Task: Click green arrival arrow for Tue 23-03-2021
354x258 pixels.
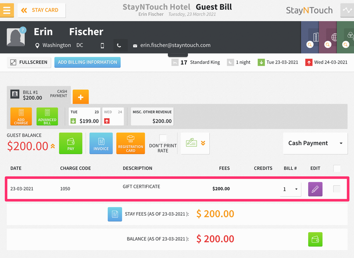Action: pyautogui.click(x=261, y=62)
